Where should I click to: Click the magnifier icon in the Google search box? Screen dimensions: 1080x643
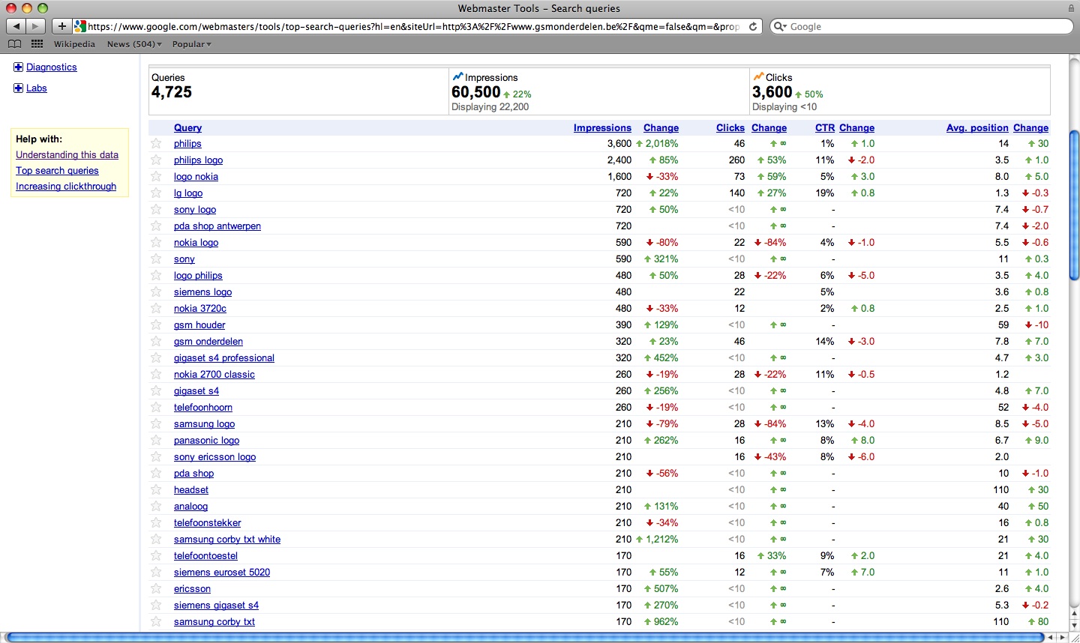click(781, 26)
